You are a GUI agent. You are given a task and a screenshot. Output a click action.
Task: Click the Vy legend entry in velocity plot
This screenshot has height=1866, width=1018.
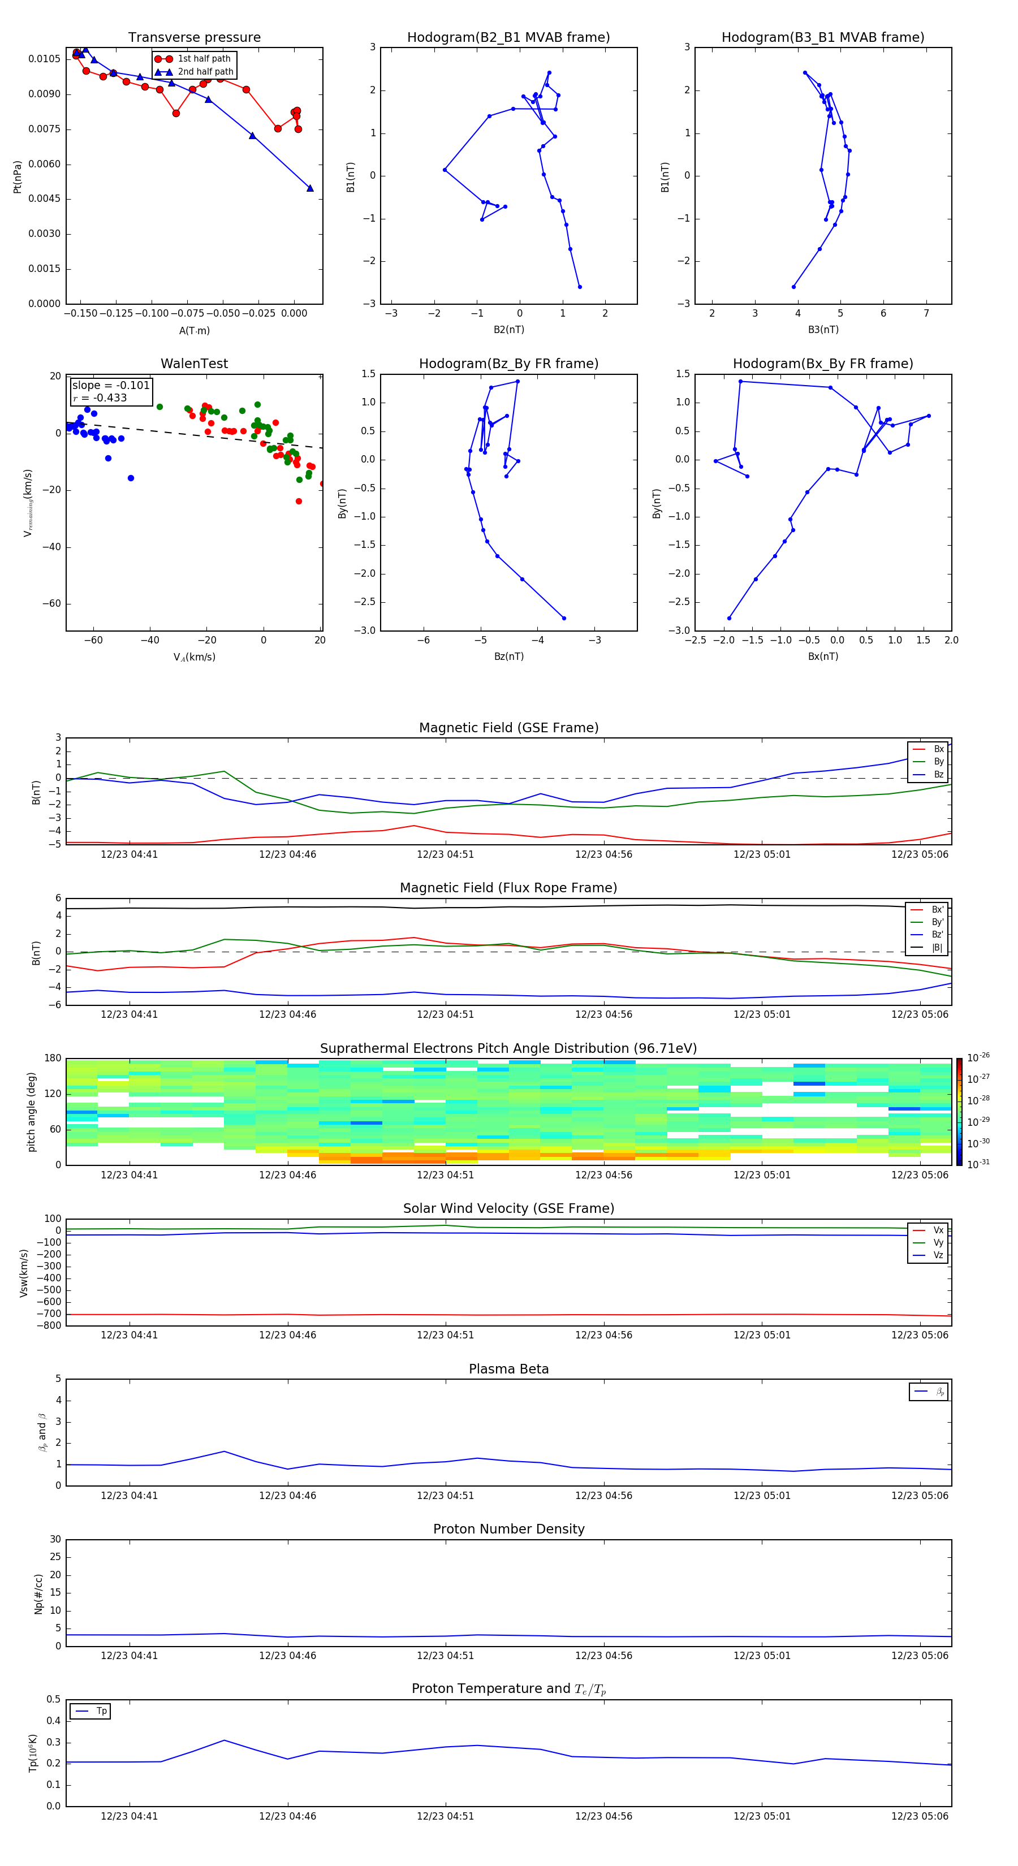point(928,1243)
